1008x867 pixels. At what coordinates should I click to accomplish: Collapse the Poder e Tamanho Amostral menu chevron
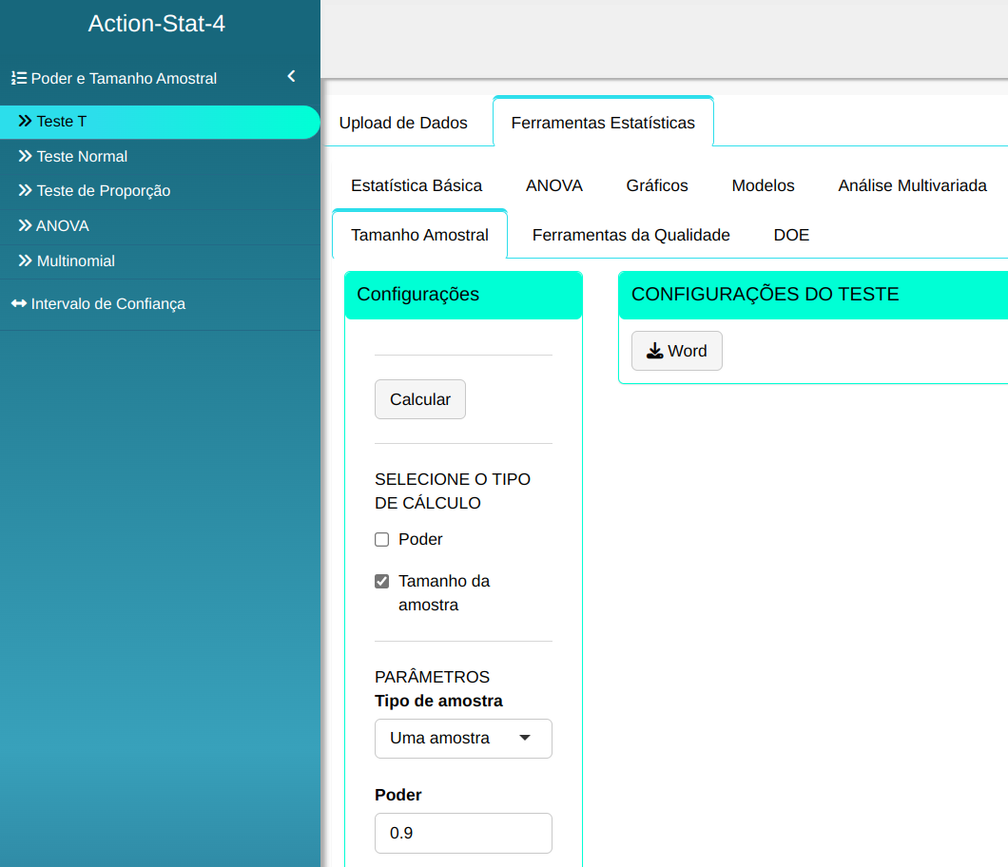point(291,77)
